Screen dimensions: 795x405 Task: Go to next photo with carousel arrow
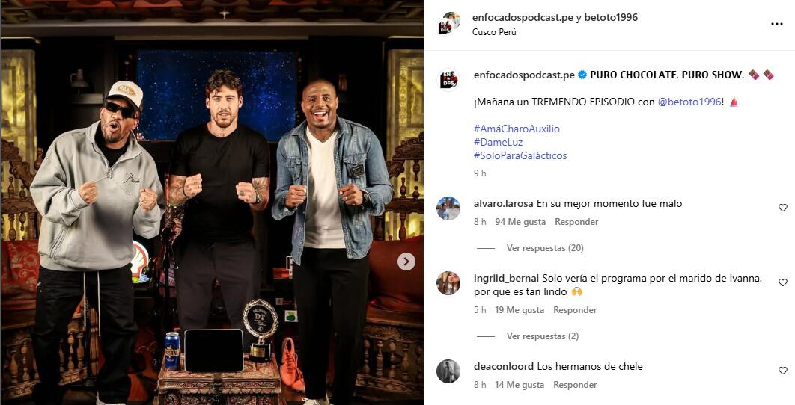click(406, 262)
